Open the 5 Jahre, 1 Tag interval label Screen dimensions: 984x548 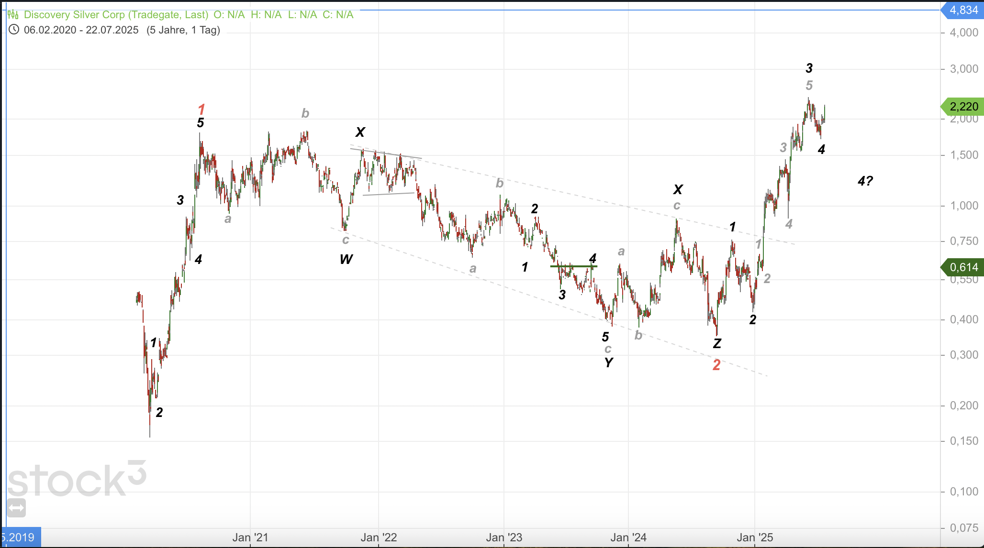pos(183,30)
